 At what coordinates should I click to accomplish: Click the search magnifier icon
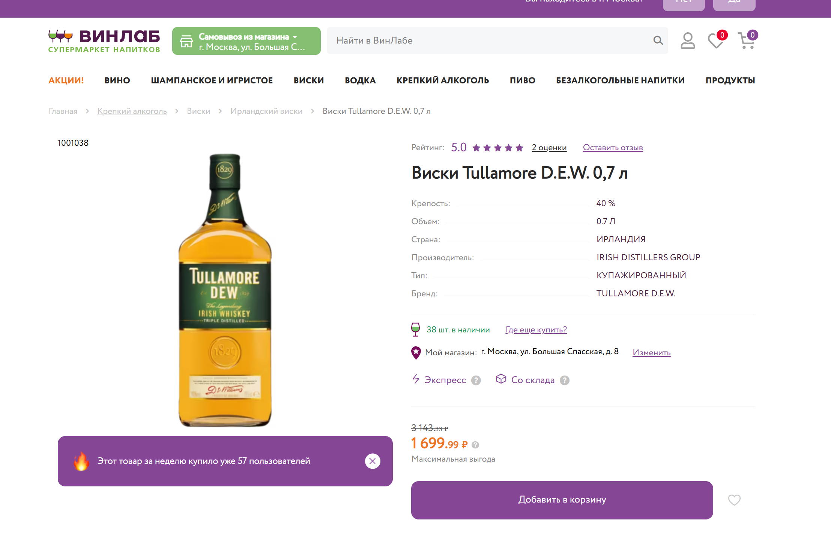(x=658, y=41)
